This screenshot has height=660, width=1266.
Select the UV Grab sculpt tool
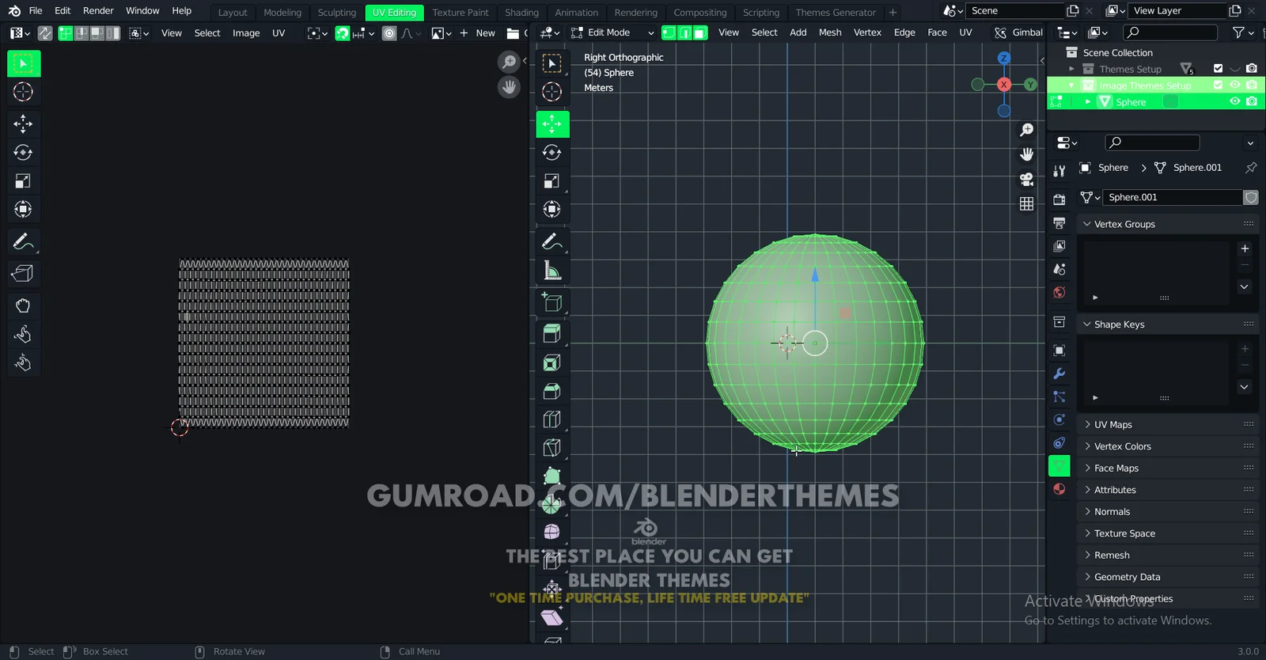click(x=24, y=305)
